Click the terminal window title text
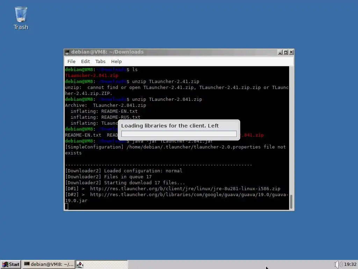The width and height of the screenshot is (358, 269). point(107,52)
